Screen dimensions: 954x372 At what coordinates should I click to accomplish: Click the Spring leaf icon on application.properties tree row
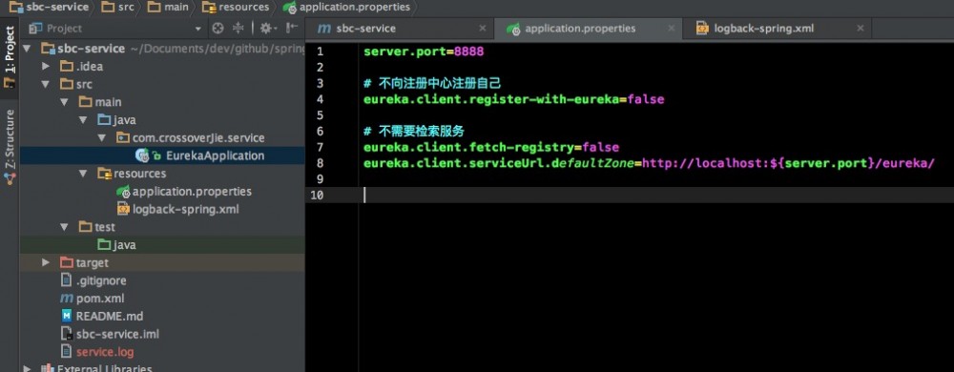123,192
